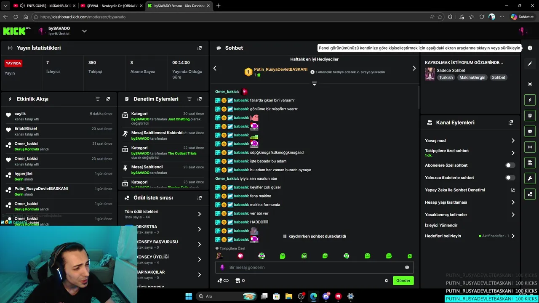Switch to ŞEVVAL Nerdeydin De browser tab

111,6
